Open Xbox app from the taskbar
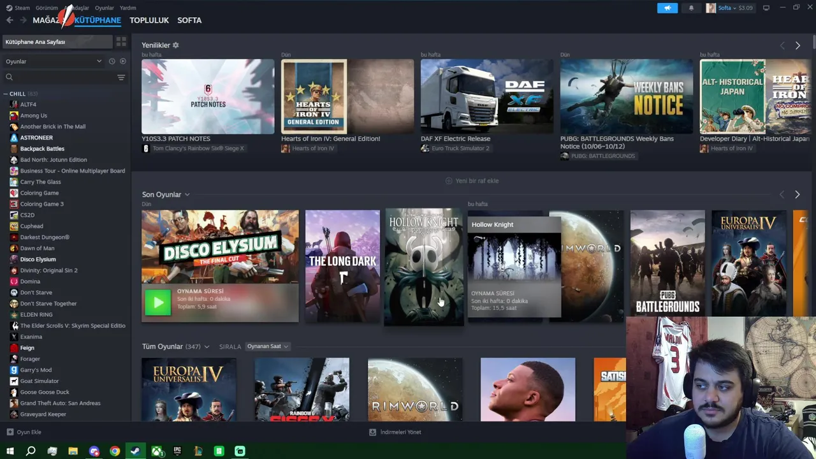The height and width of the screenshot is (459, 816). pyautogui.click(x=156, y=451)
